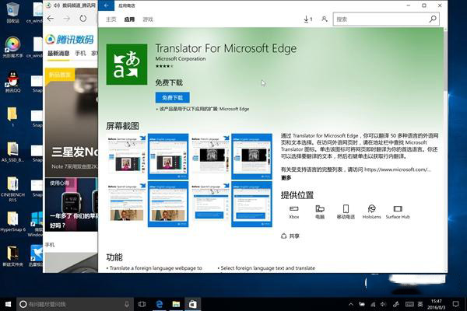Image resolution: width=467 pixels, height=311 pixels.
Task: Click back arrow in Edge browser window
Action: pyautogui.click(x=51, y=19)
